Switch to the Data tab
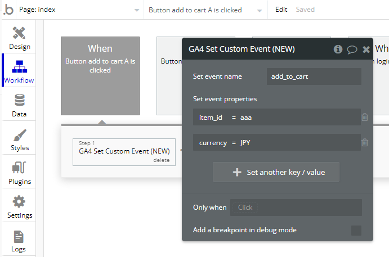This screenshot has width=389, height=257. pos(19,105)
